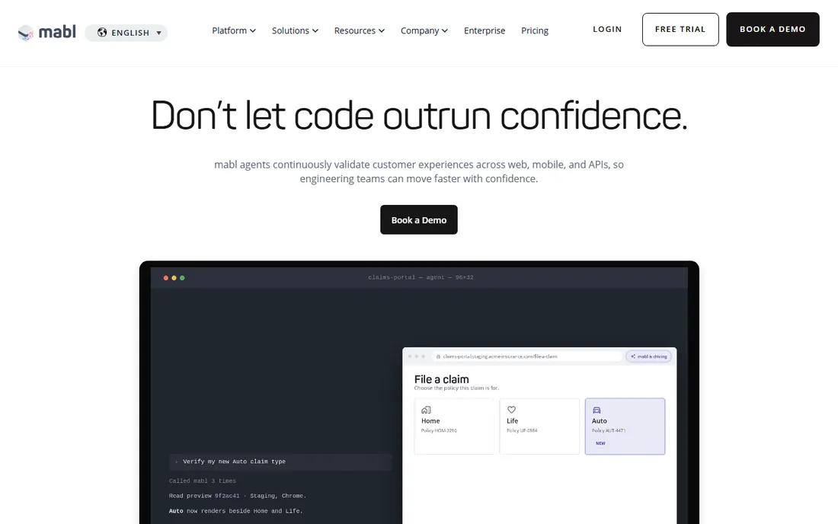Click "Auto now renders beside Home and Life."
The width and height of the screenshot is (838, 524).
click(235, 511)
